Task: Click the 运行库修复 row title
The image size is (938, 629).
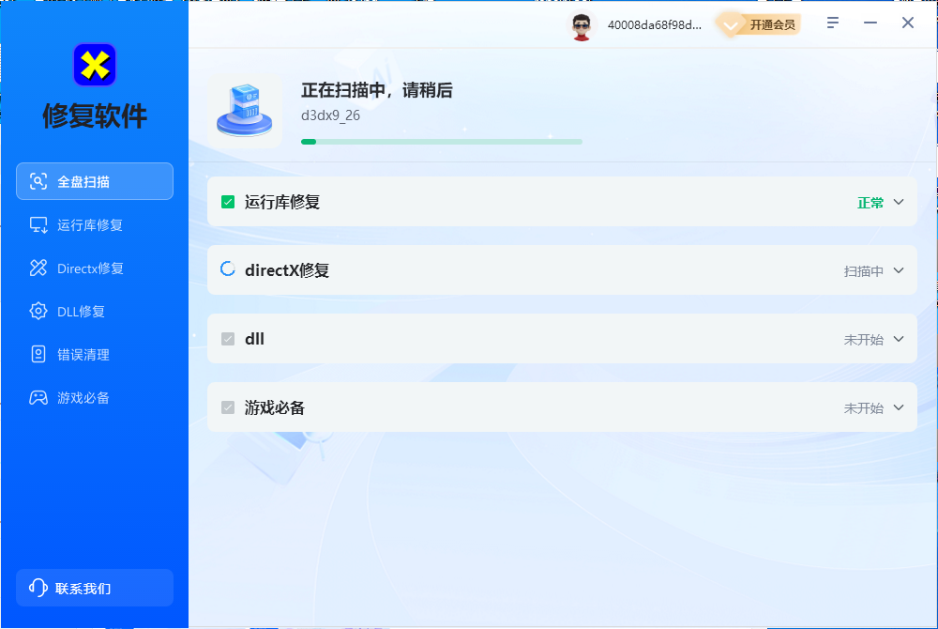Action: (281, 202)
